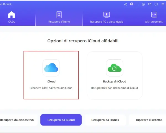Switch to Recupero PC e disco rigido label
The height and width of the screenshot is (133, 166).
coord(107,22)
